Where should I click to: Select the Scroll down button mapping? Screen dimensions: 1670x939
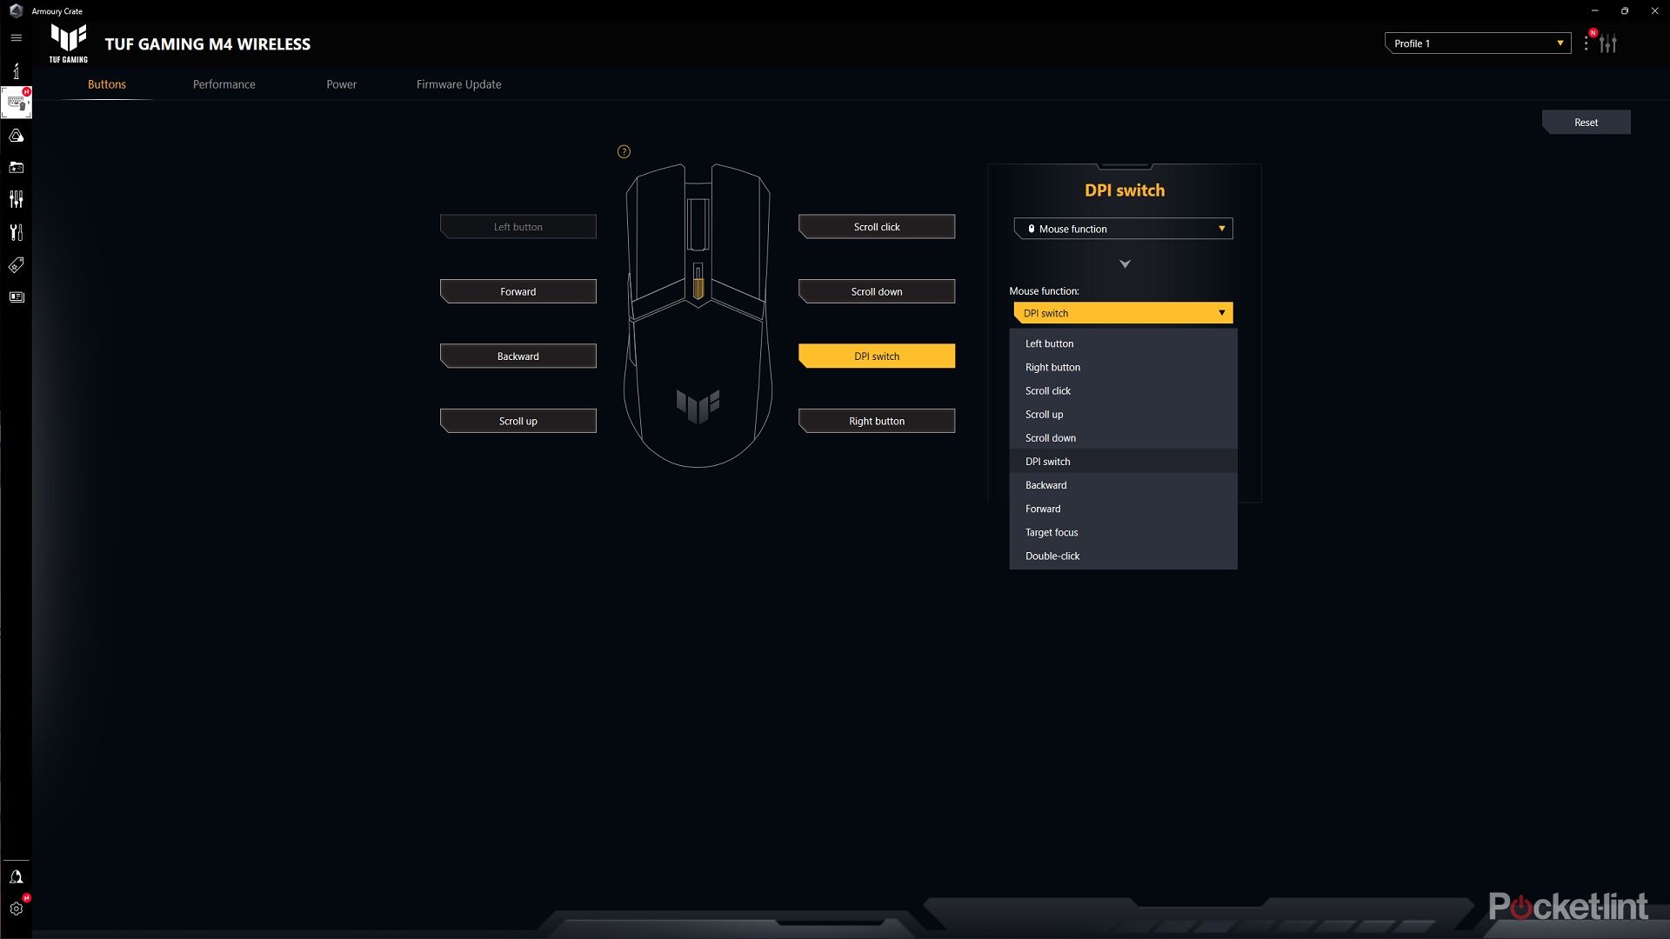(x=877, y=291)
